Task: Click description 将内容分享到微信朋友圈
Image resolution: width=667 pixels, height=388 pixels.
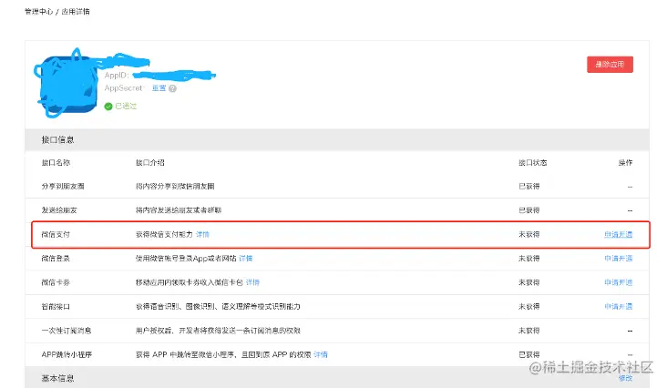Action: pyautogui.click(x=175, y=186)
